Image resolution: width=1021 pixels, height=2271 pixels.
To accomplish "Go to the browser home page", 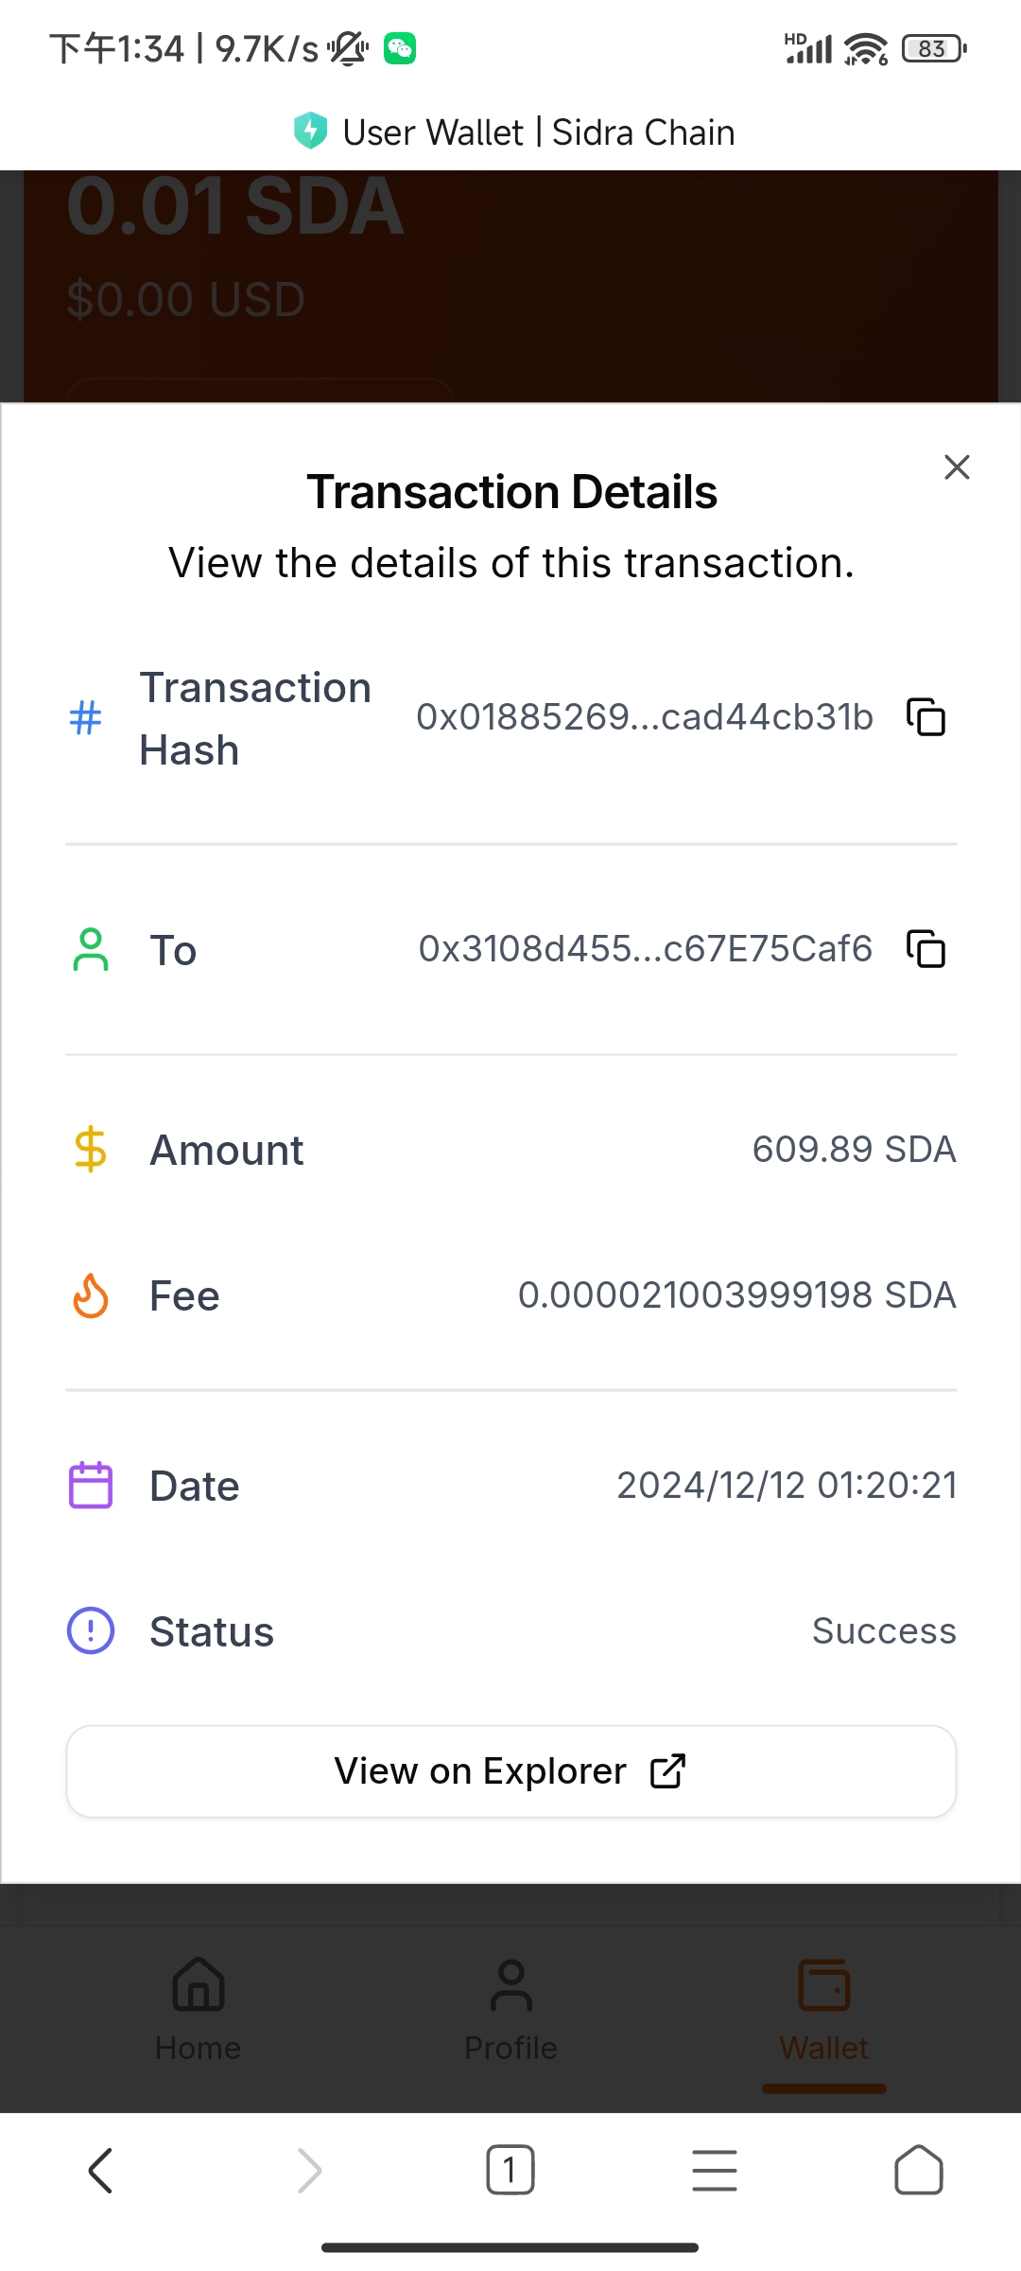I will [x=918, y=2170].
